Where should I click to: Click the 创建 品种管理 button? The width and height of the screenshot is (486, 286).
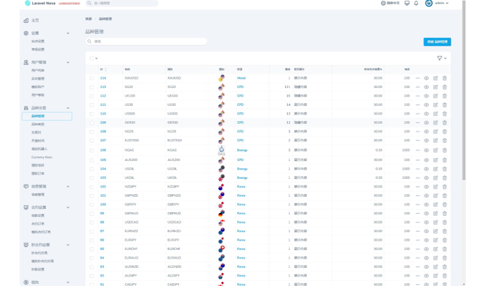pyautogui.click(x=437, y=42)
